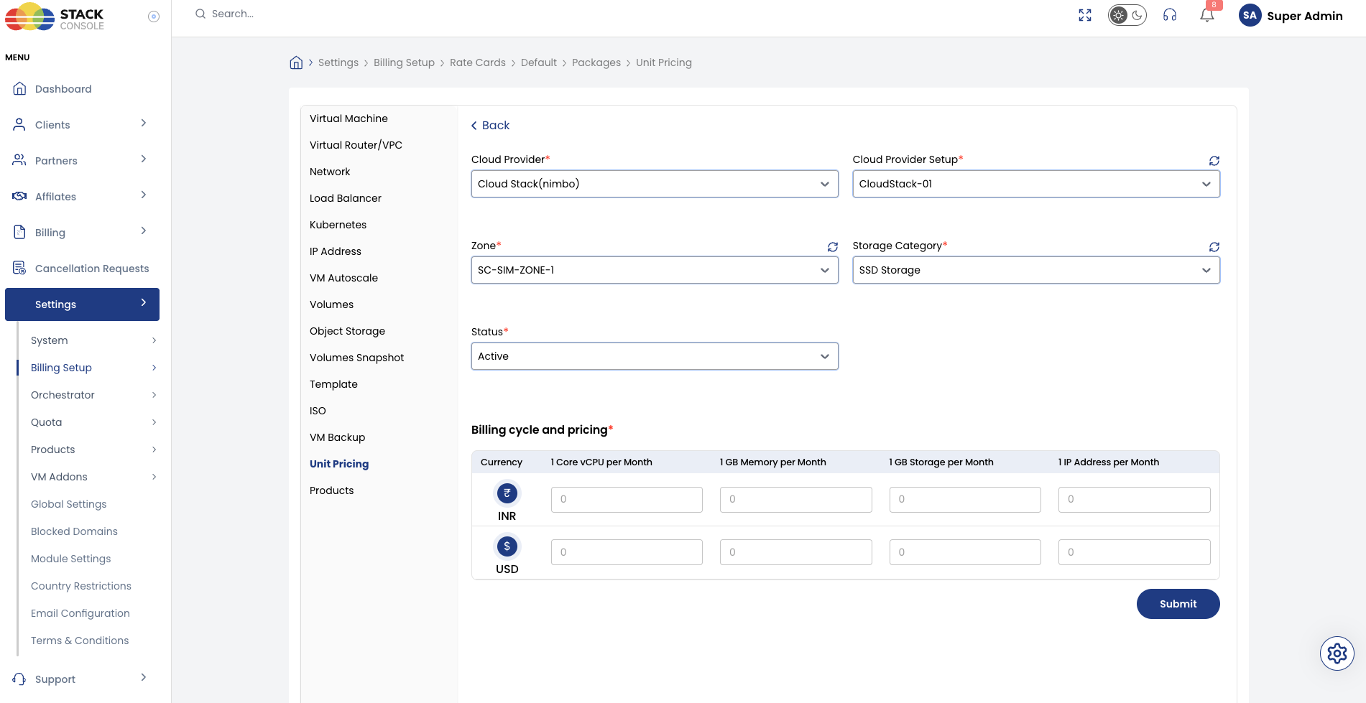The image size is (1366, 703).
Task: Click the search magnifier icon
Action: coord(200,14)
